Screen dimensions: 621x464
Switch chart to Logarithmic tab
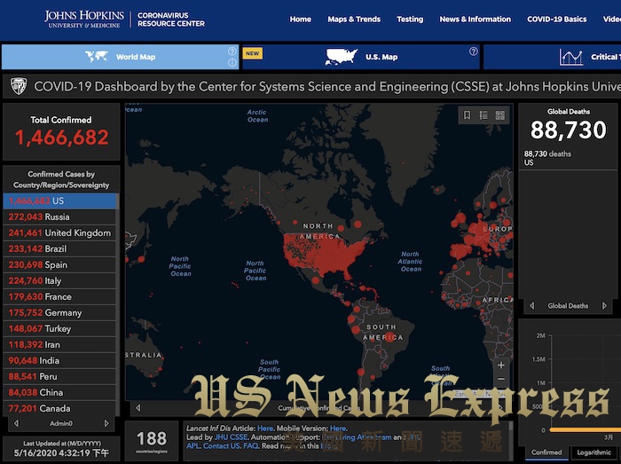(594, 452)
